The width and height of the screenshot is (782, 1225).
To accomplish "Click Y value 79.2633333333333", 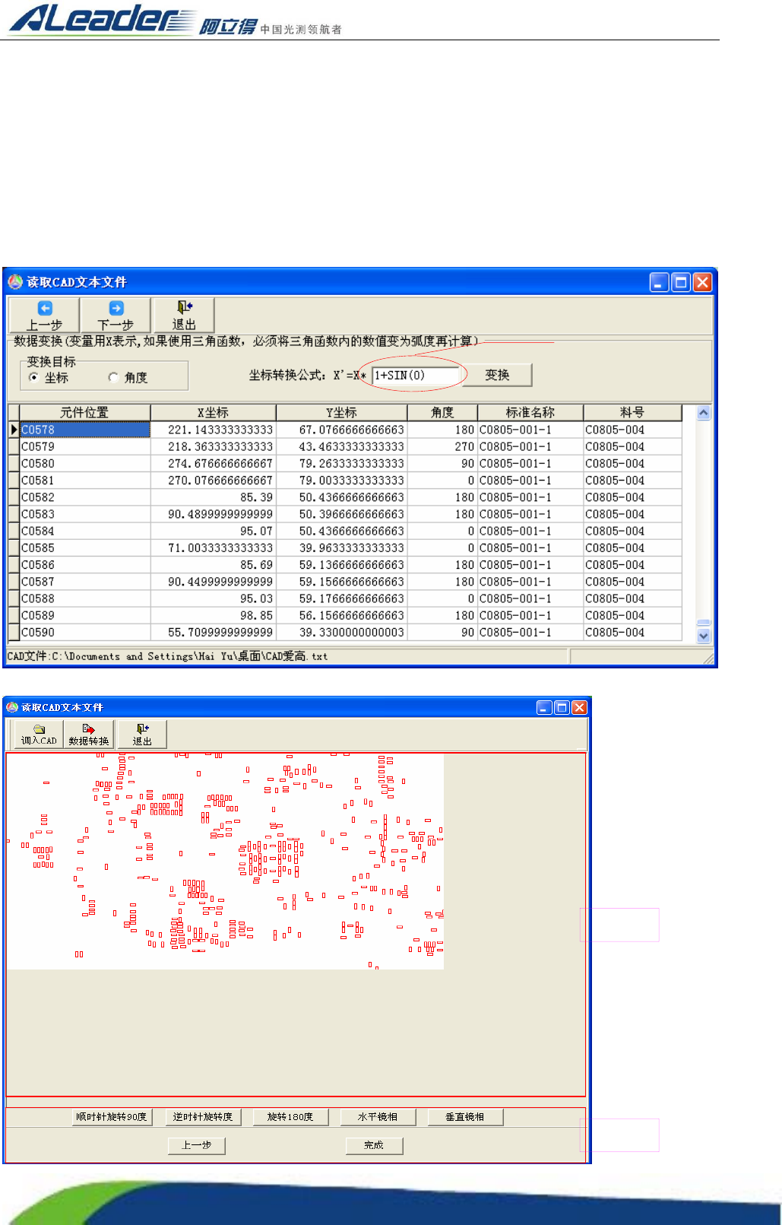I will [342, 463].
